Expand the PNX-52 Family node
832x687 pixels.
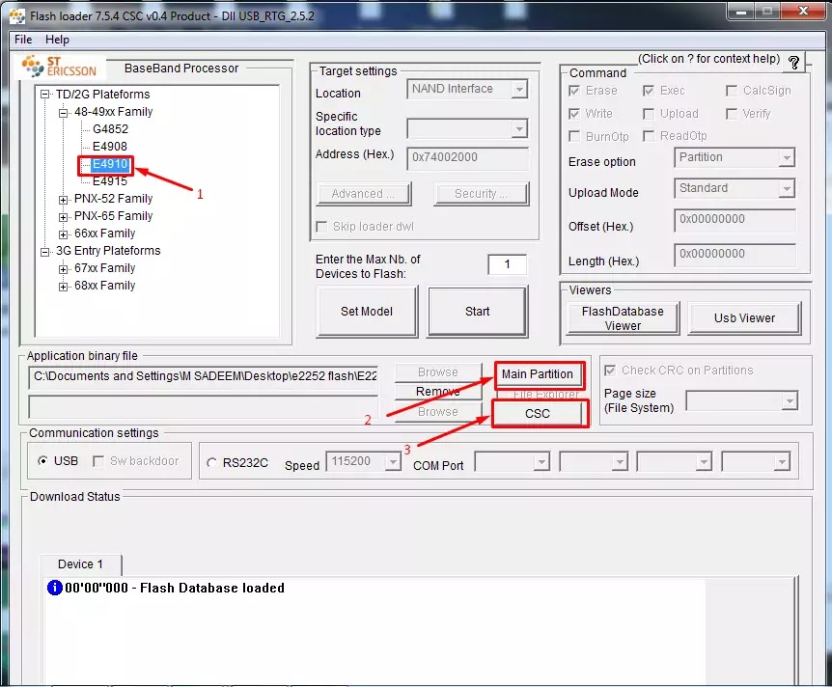pos(63,200)
